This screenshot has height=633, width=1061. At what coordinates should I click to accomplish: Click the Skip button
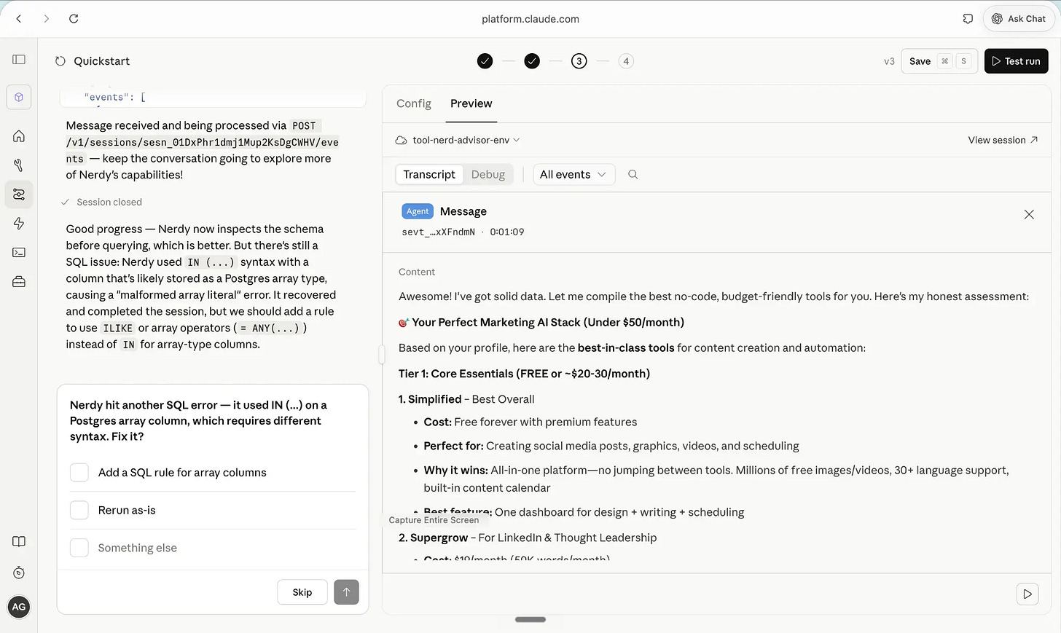(302, 592)
